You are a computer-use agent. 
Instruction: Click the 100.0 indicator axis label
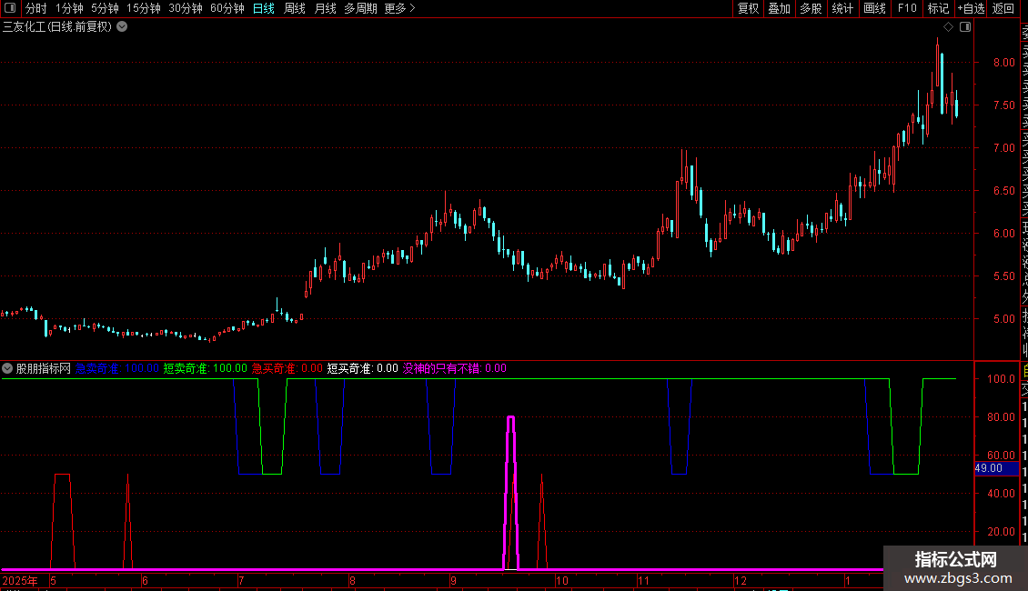[x=1001, y=379]
